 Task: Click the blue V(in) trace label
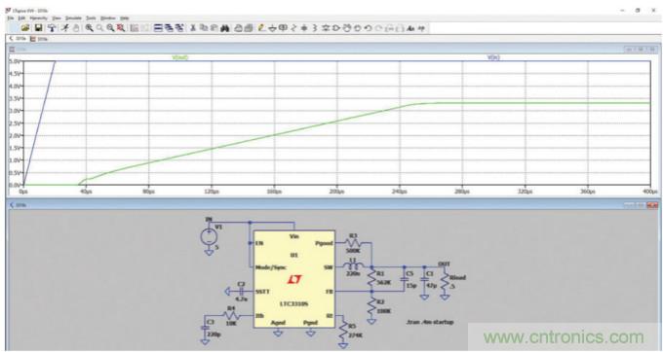point(493,57)
